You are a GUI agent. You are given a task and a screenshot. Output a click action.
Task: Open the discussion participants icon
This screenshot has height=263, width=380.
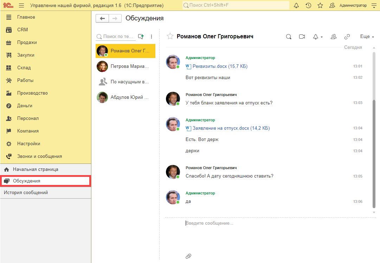(x=334, y=37)
